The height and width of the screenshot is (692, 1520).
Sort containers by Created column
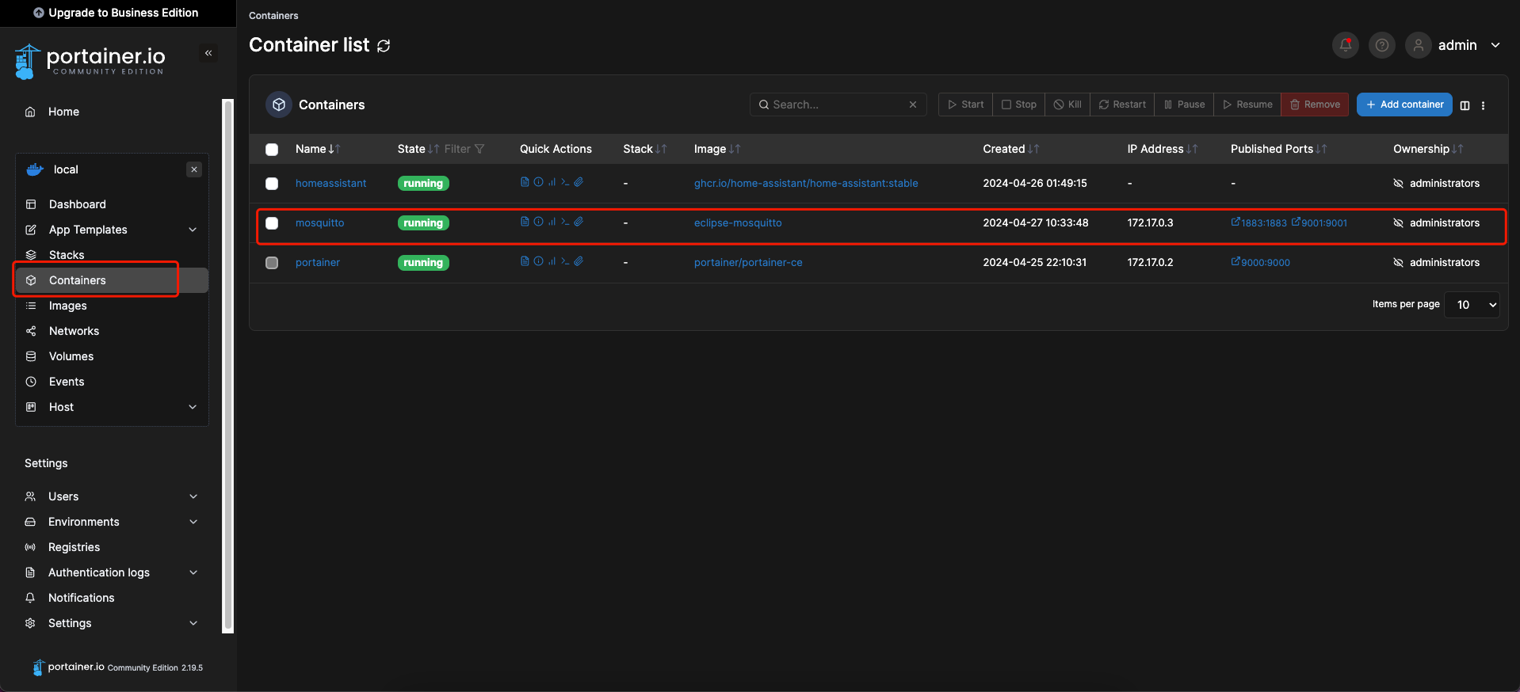click(1011, 149)
